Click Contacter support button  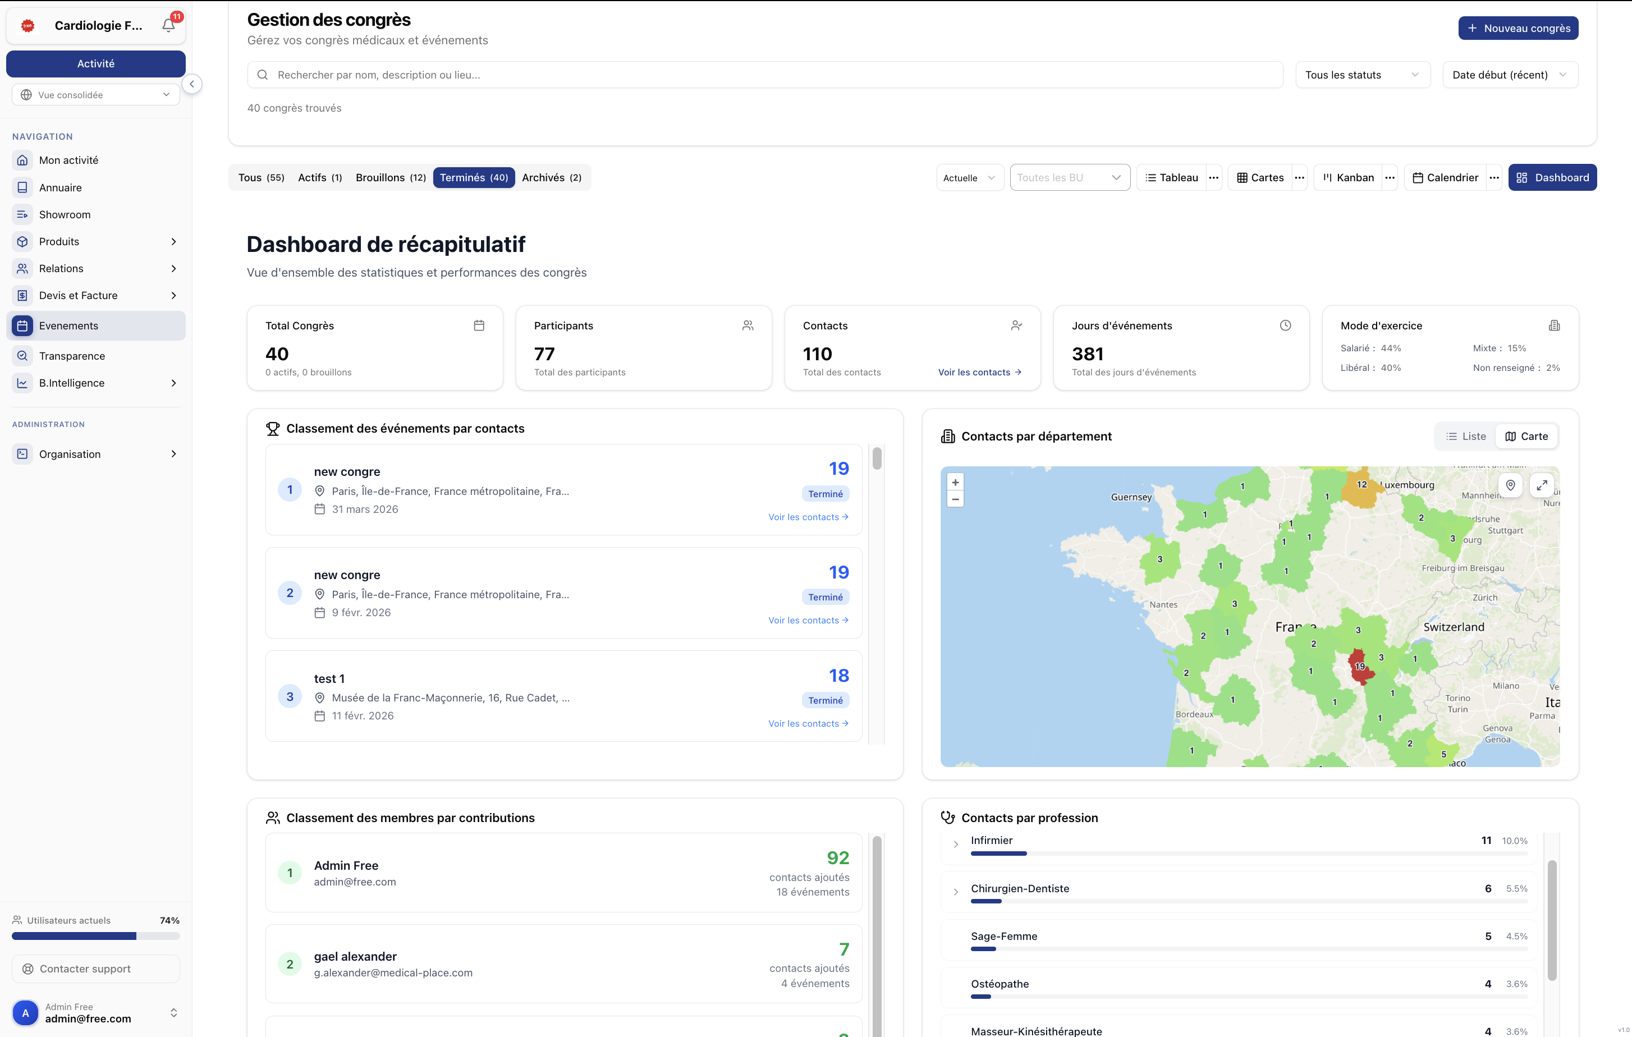point(95,969)
